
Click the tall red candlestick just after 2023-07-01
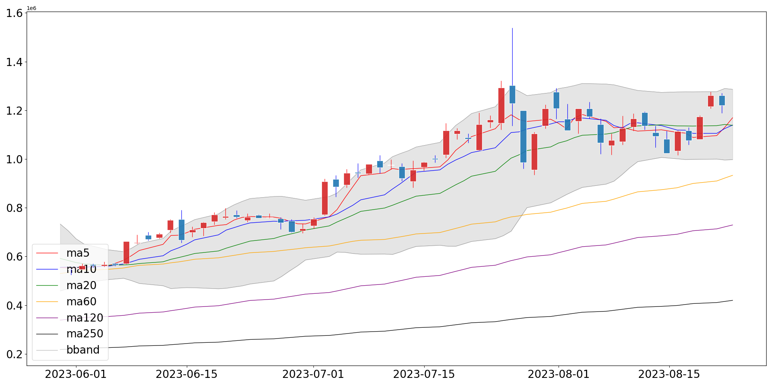tap(325, 198)
